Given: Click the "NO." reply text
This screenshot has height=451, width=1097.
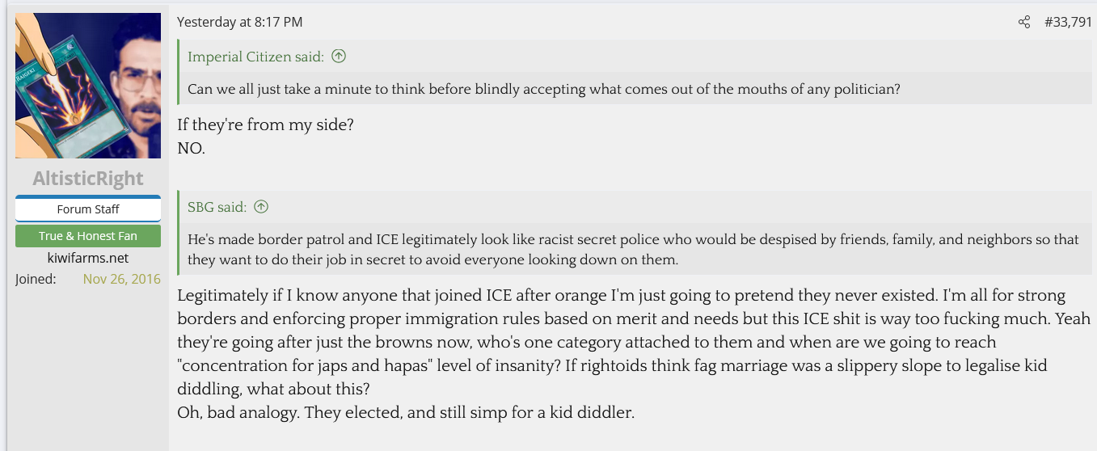Looking at the screenshot, I should [x=191, y=149].
